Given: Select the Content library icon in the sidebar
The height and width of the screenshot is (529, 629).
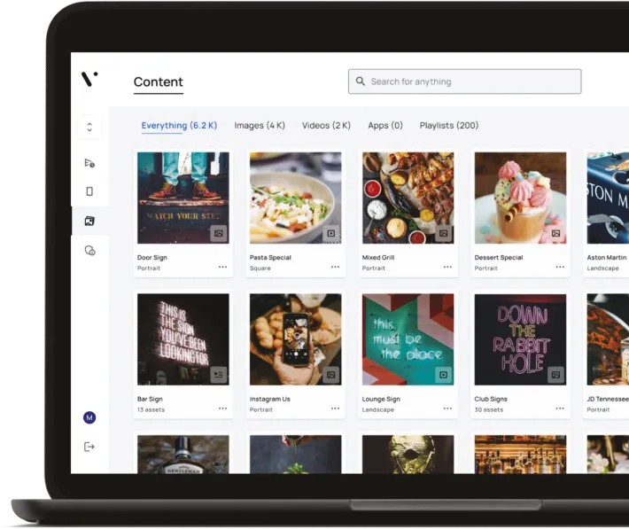Looking at the screenshot, I should point(89,222).
